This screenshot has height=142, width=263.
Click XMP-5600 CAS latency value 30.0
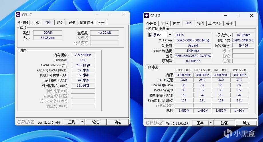point(239,80)
